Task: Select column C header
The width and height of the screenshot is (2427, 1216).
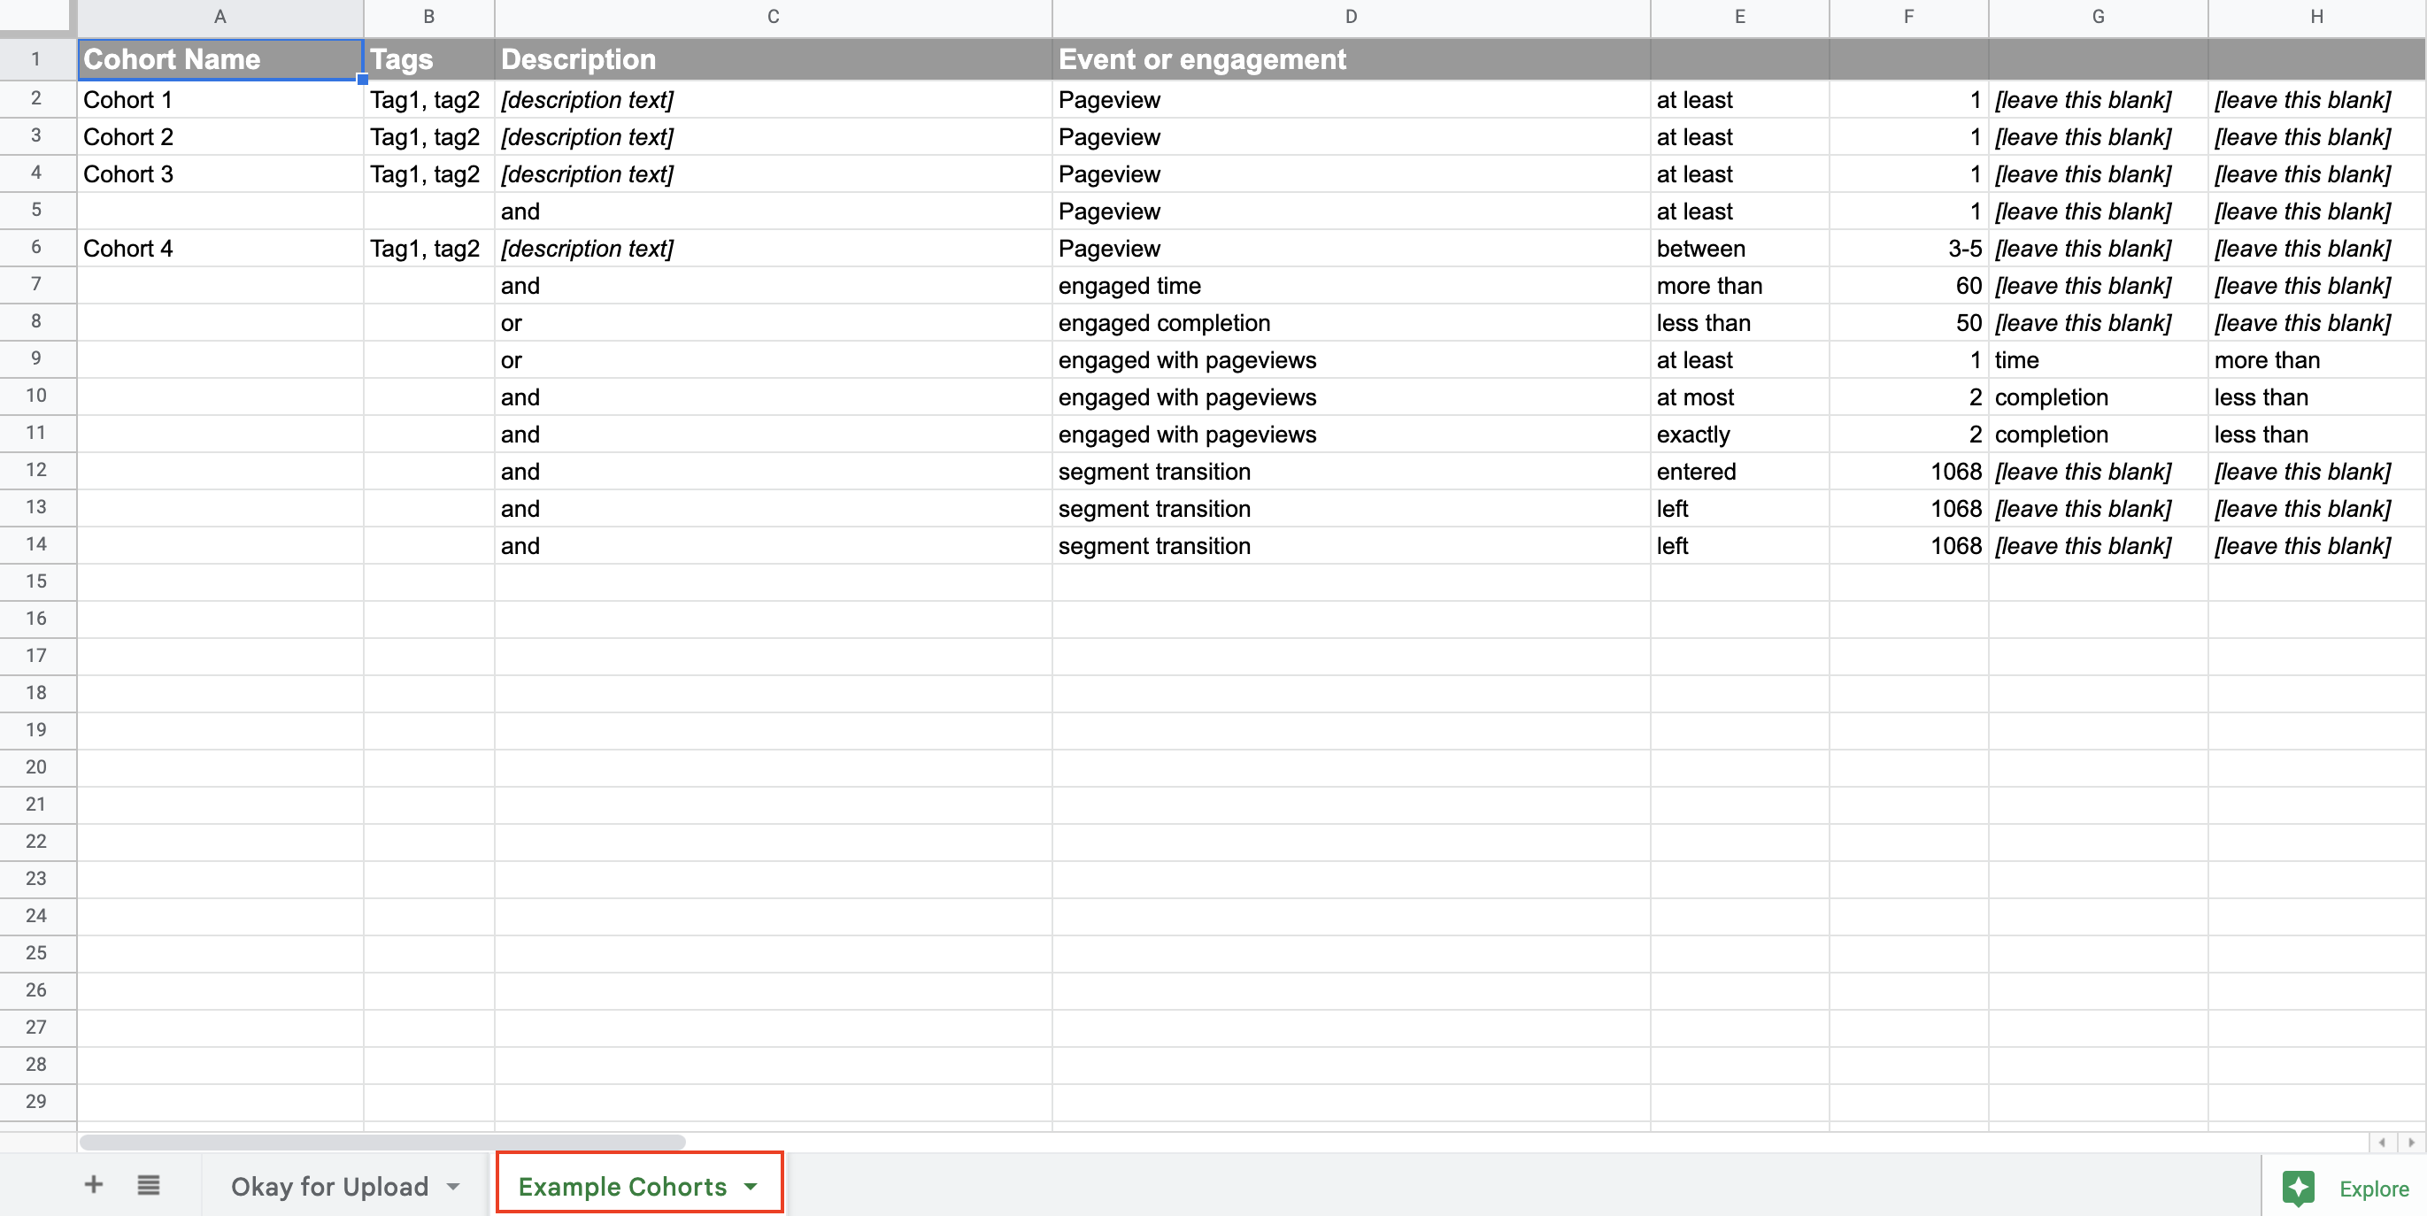Action: pos(773,16)
